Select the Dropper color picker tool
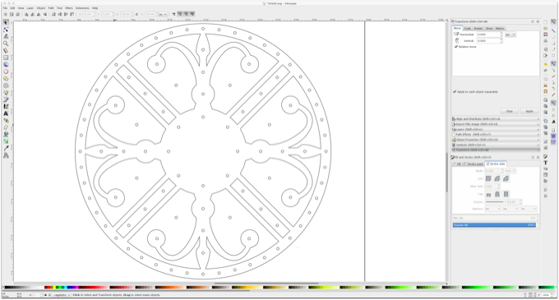This screenshot has width=559, height=300. click(x=6, y=149)
